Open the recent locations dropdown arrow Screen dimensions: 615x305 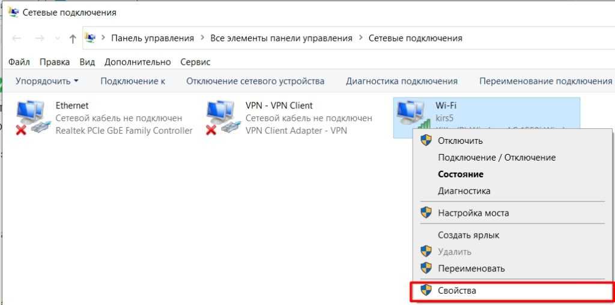point(57,38)
